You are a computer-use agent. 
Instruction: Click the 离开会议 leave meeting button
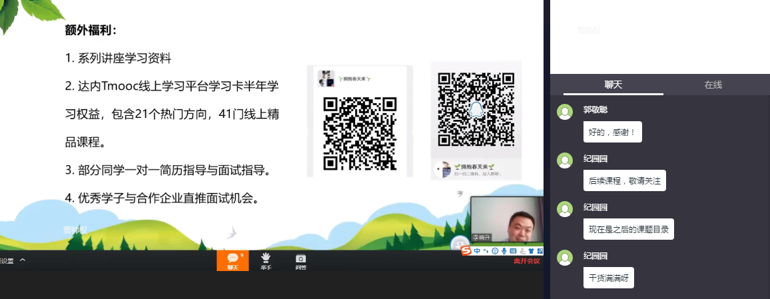[x=527, y=261]
